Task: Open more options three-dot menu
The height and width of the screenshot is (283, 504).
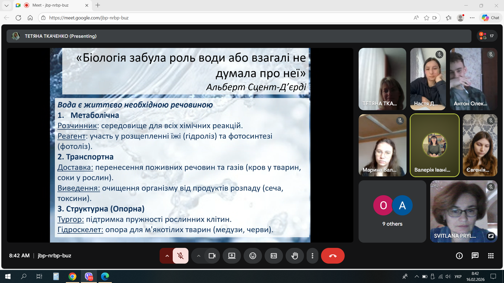Action: click(x=312, y=256)
